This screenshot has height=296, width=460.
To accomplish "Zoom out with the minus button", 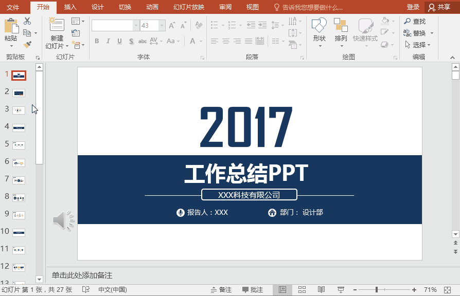I will [x=355, y=290].
